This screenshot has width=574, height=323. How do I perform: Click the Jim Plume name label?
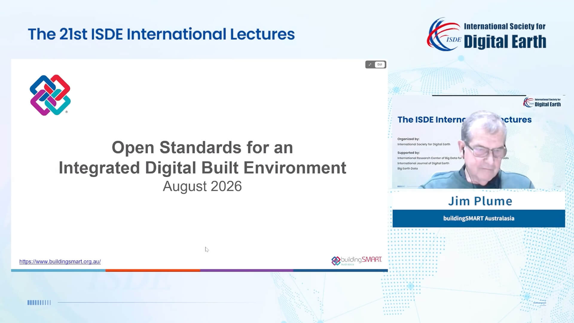pos(480,201)
